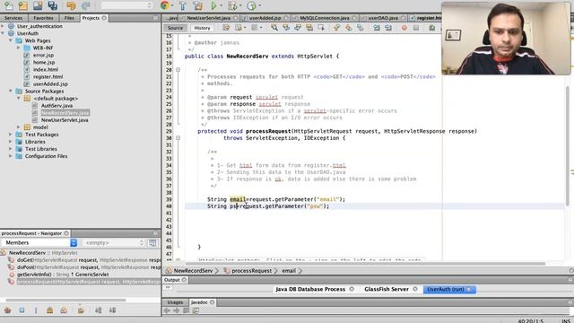Open the MySQLConnection.java editor tab
The image size is (574, 323).
point(325,18)
